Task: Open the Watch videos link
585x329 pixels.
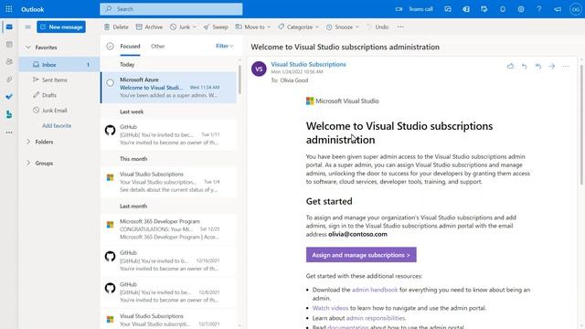Action: (x=330, y=308)
